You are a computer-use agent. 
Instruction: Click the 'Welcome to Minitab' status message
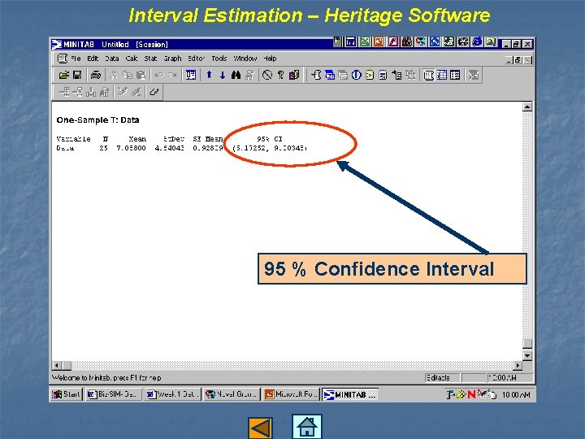(x=106, y=378)
